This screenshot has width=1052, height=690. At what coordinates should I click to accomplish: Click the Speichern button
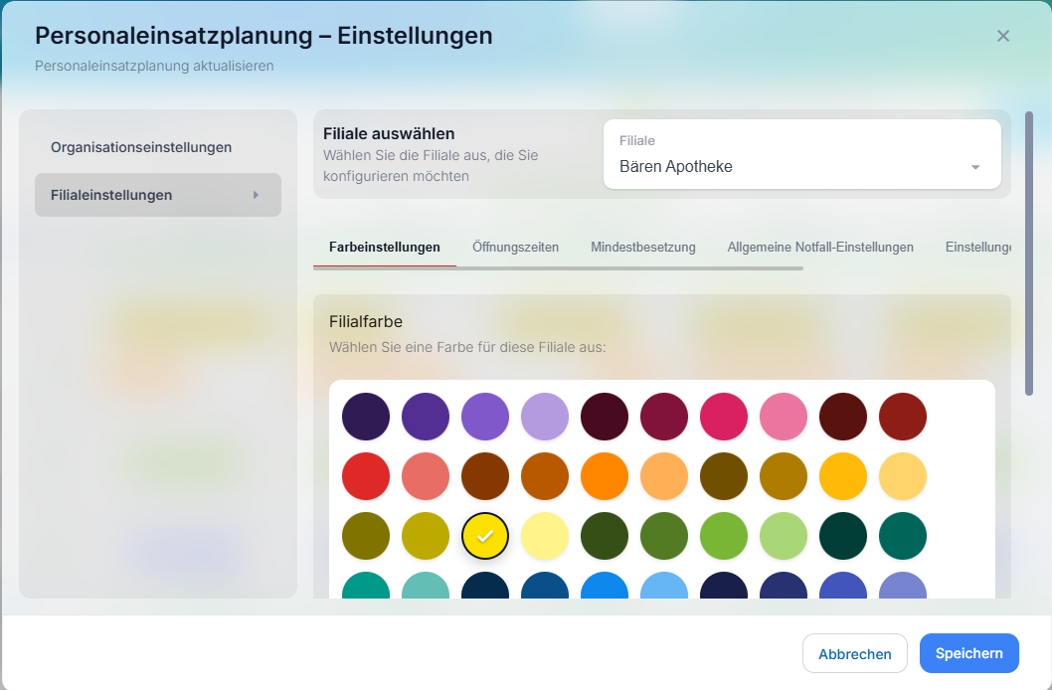(x=969, y=653)
